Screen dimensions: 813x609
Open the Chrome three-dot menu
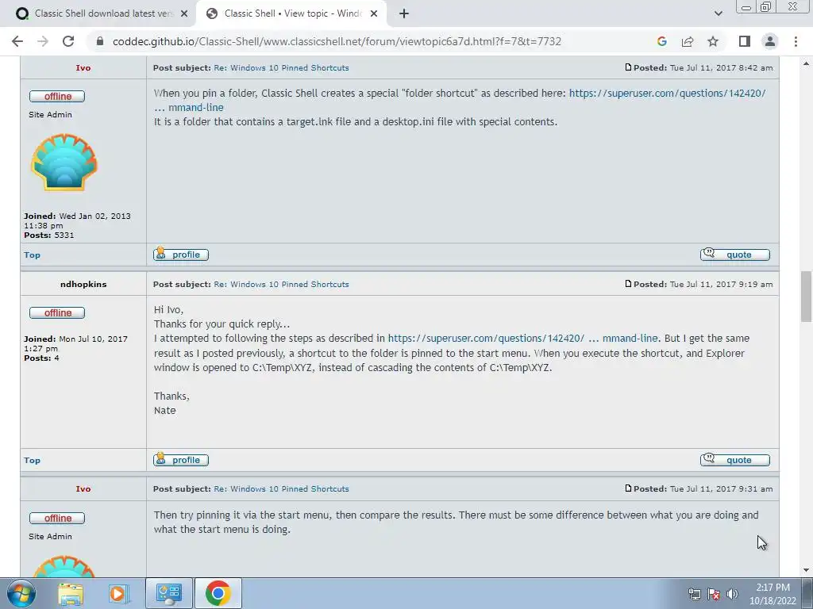[x=796, y=41]
